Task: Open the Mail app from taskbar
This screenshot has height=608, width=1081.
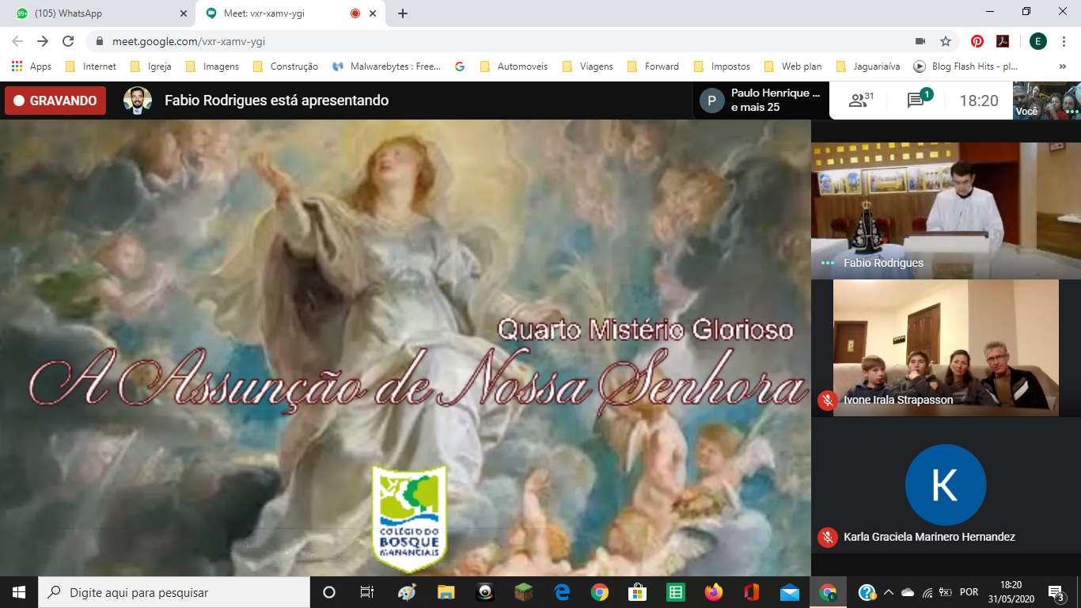Action: pos(790,592)
